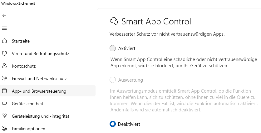Viewport: 261px width, 133px height.
Task: Click the Smart App Control cloud icon
Action: [x=114, y=21]
